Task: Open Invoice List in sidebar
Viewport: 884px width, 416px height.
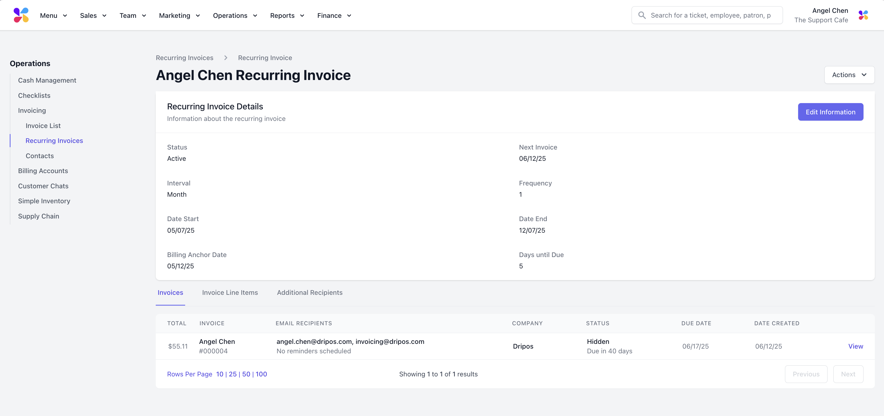Action: [x=43, y=126]
